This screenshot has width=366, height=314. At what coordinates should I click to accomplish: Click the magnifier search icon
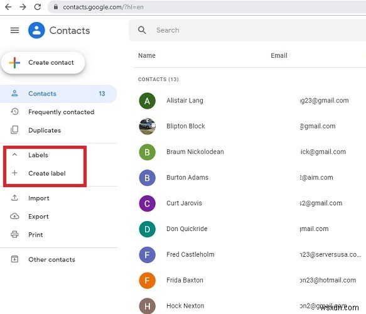click(x=142, y=30)
